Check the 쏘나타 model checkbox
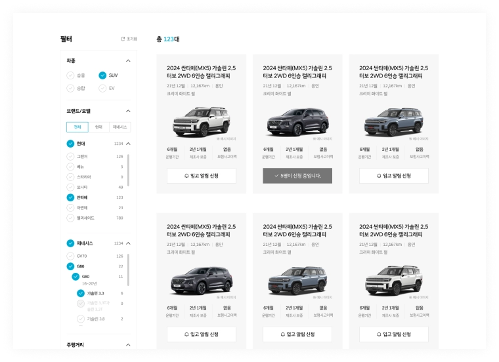 tap(70, 187)
